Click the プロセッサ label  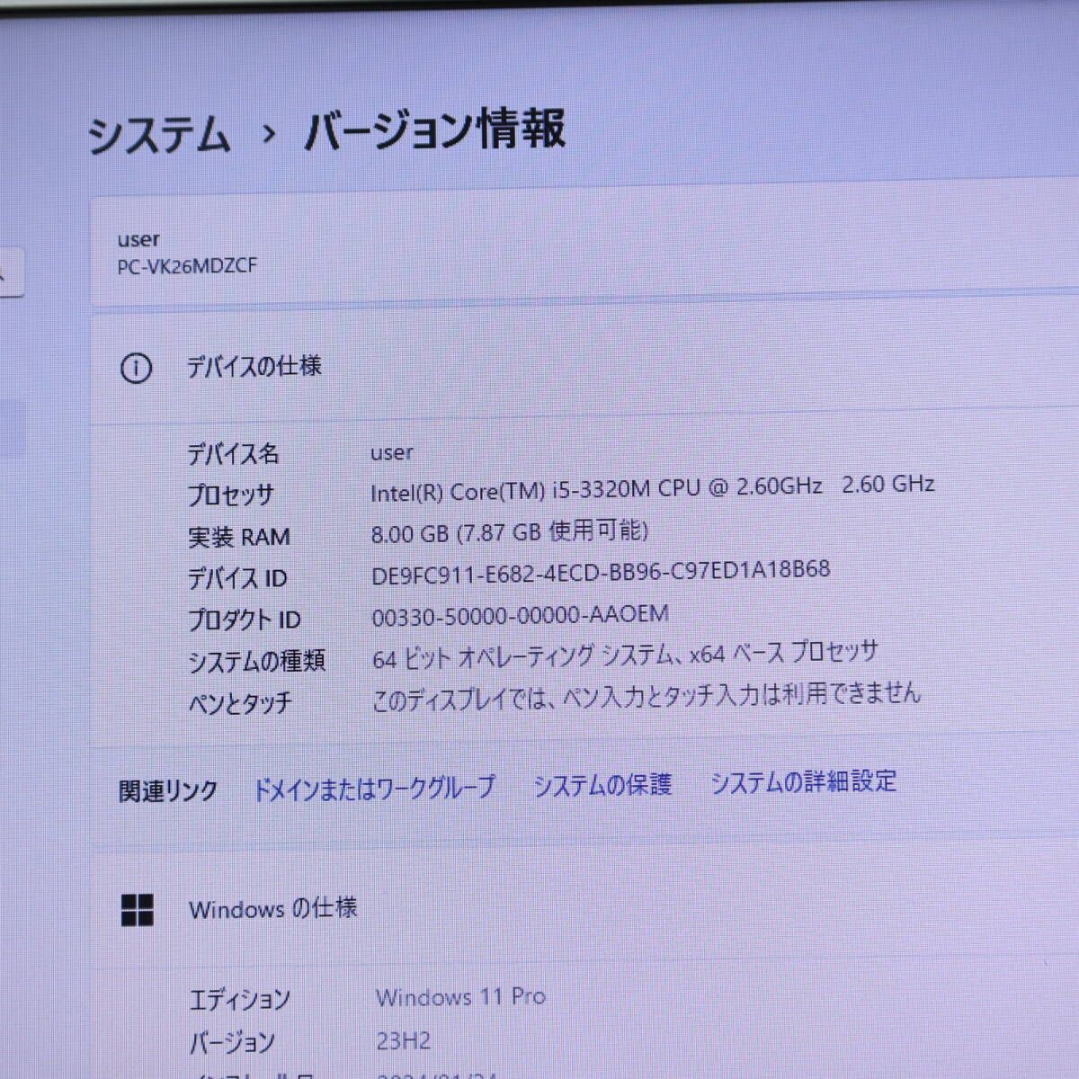point(230,495)
